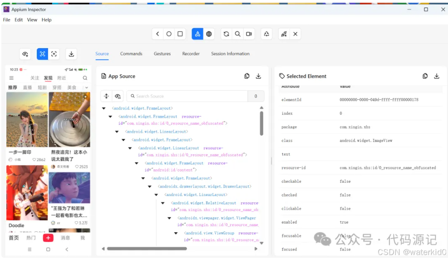Open the Recorder tab
Screen dimensions: 448x260
click(x=191, y=54)
